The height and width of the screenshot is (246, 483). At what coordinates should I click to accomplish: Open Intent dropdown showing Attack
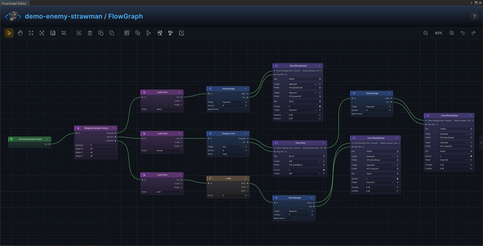tap(169, 109)
